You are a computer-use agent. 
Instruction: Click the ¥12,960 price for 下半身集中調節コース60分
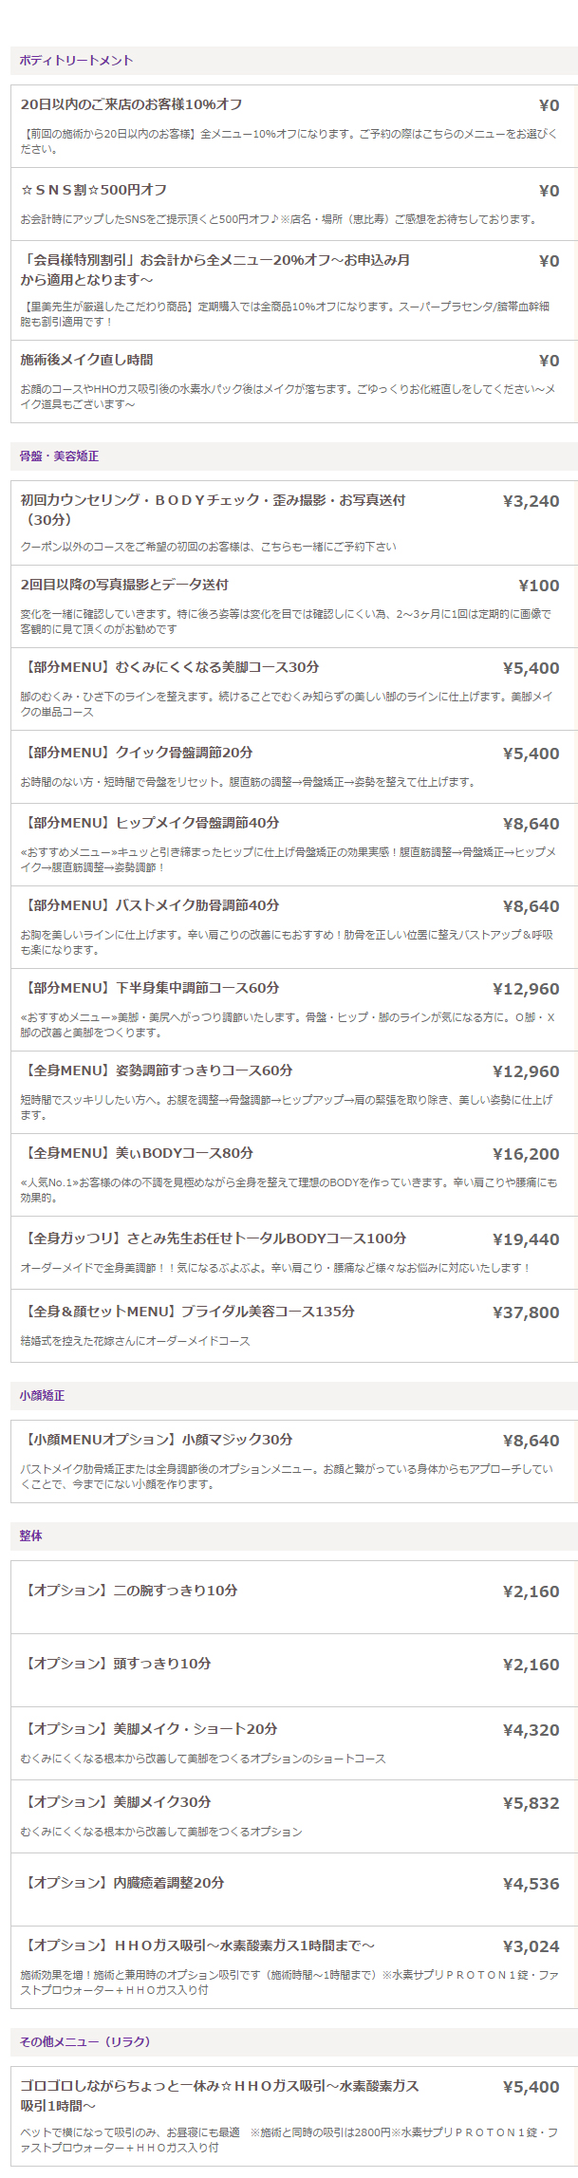click(526, 989)
